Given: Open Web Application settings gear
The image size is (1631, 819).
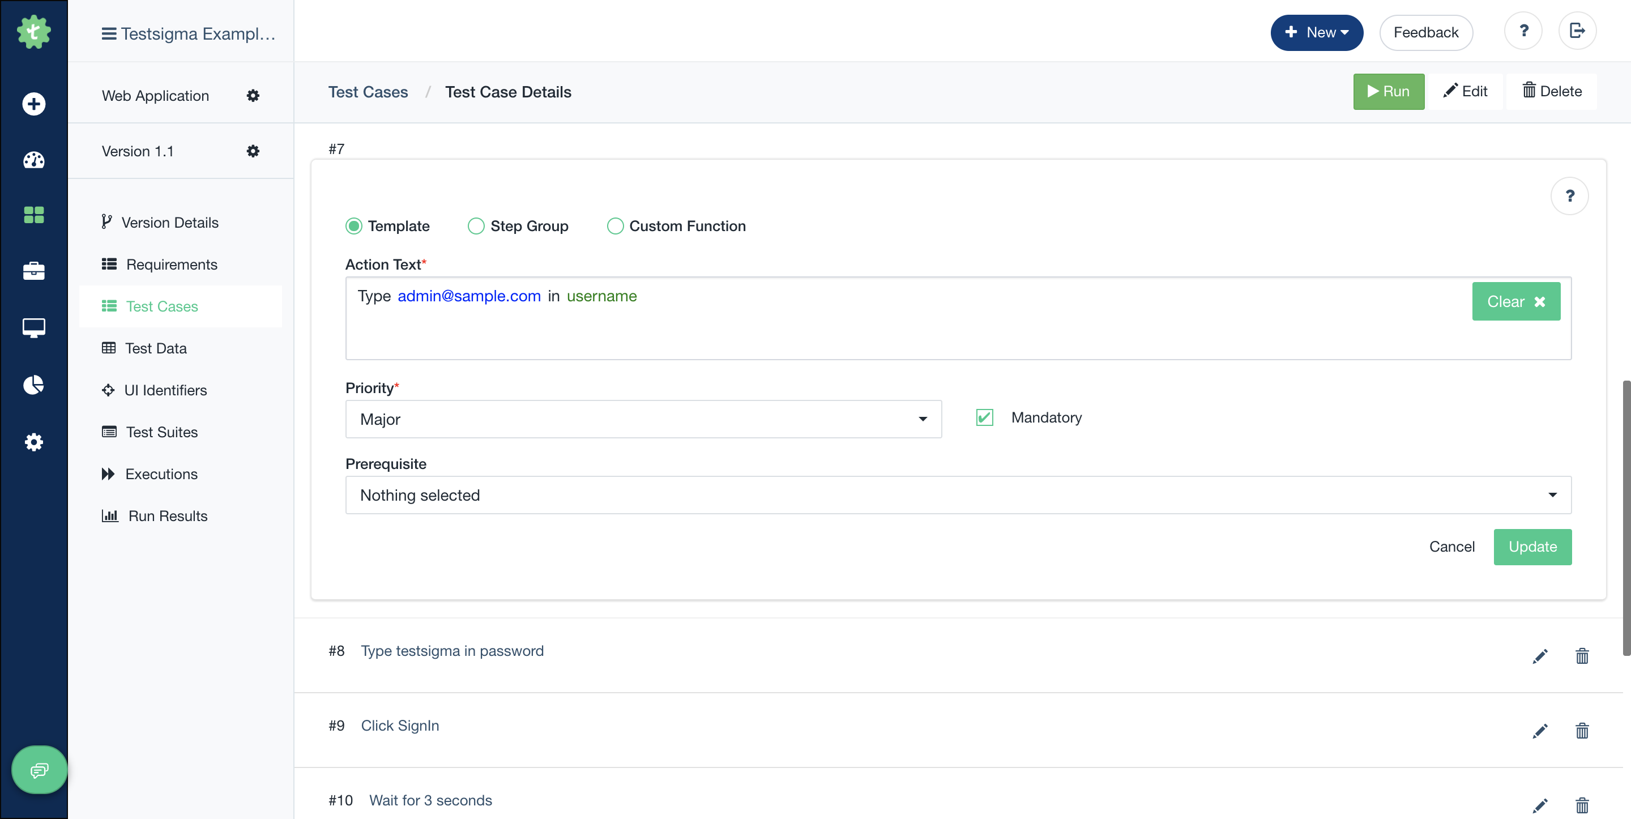Looking at the screenshot, I should tap(253, 96).
